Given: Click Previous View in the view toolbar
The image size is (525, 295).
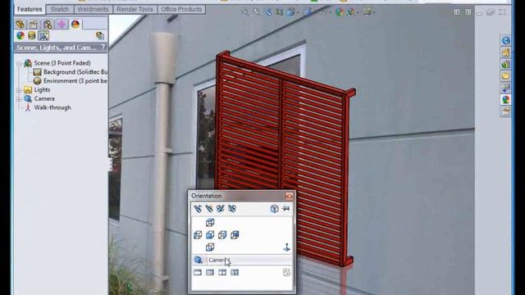Looking at the screenshot, I should pos(268,12).
